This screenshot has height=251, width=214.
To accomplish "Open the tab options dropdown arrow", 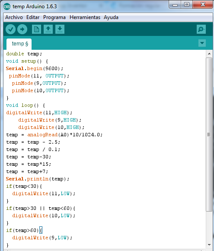I will (x=202, y=43).
